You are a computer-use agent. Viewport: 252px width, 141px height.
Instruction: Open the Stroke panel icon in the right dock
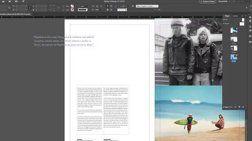click(x=250, y=27)
